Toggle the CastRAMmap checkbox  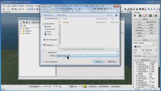pos(150,70)
